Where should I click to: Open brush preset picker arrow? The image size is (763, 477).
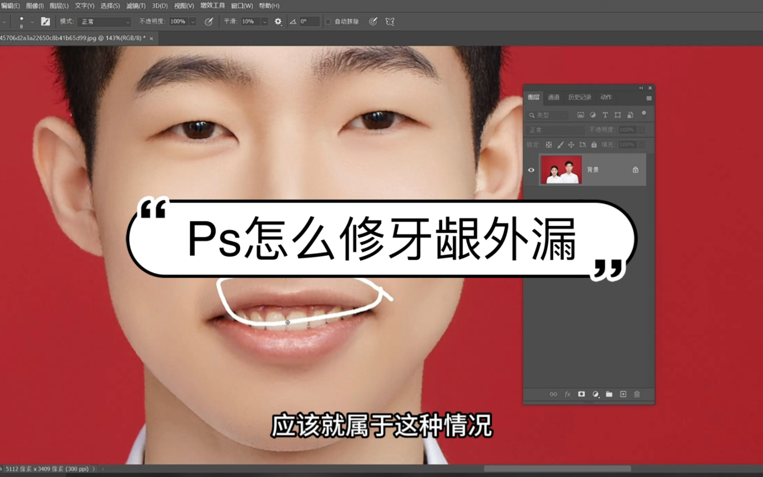coord(32,22)
